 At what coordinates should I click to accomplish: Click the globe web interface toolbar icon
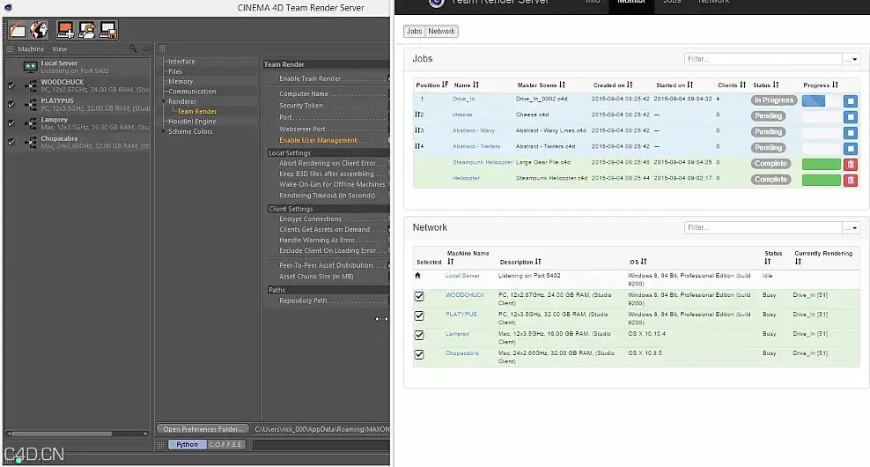pyautogui.click(x=39, y=30)
